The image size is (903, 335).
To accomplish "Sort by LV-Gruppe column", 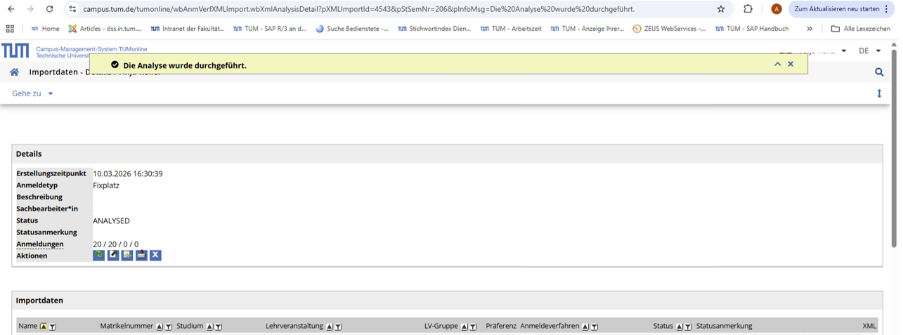I will click(x=464, y=327).
